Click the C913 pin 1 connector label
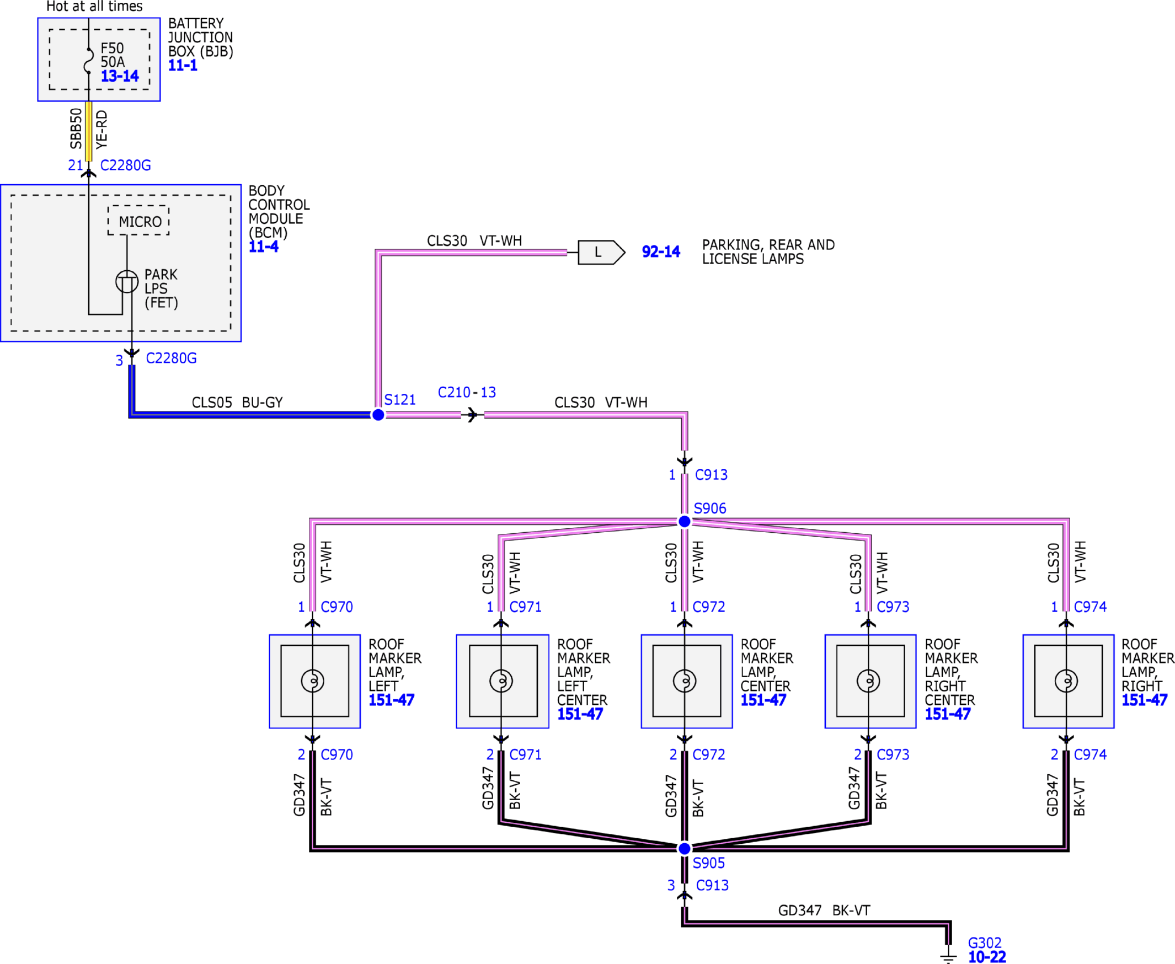Viewport: 1175px width, 964px height. click(711, 475)
